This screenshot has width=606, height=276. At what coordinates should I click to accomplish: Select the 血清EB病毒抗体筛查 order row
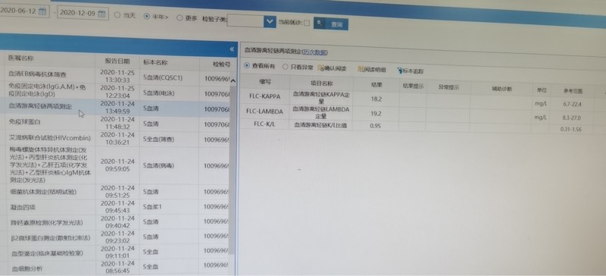(x=115, y=75)
